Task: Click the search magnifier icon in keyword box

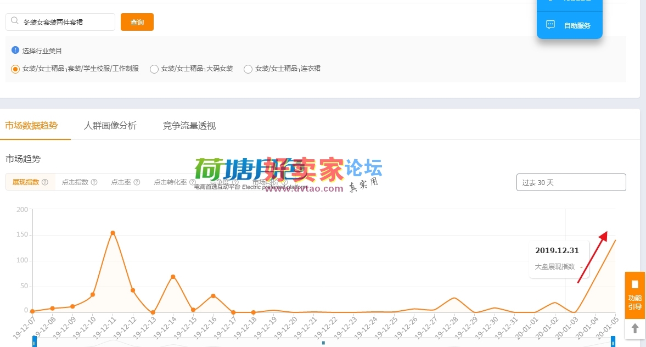Action: [x=14, y=23]
